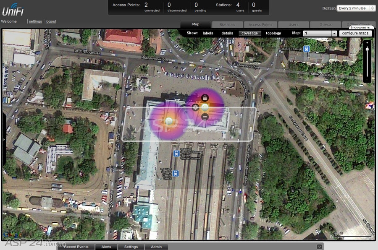The image size is (378, 250).
Task: Select the right access point marker with the radial menu
Action: tap(205, 107)
